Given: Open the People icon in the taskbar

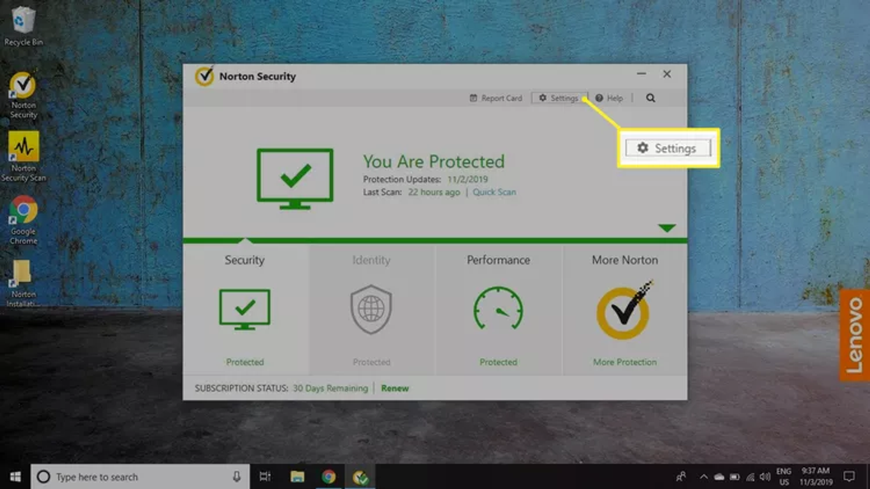Looking at the screenshot, I should (x=681, y=477).
